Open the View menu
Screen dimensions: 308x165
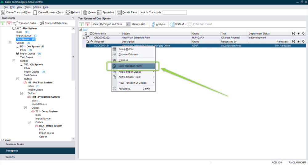click(19, 7)
